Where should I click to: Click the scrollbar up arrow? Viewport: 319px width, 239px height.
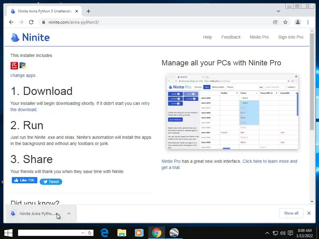coord(312,31)
